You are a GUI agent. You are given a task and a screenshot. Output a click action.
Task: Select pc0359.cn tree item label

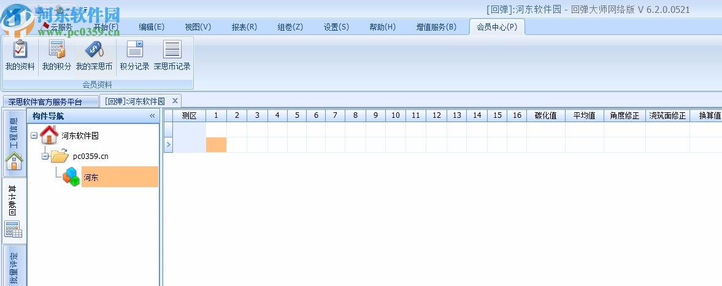91,156
